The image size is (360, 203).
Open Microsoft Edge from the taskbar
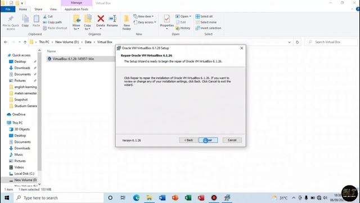click(136, 198)
